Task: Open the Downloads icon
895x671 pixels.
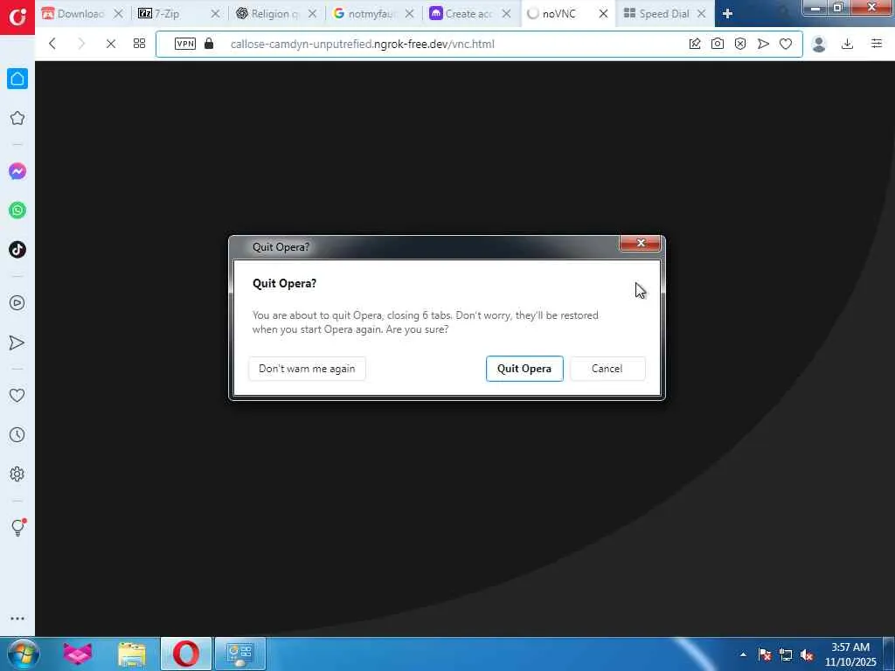Action: click(848, 44)
